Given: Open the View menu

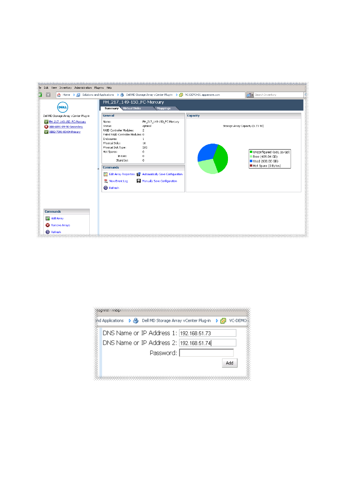Looking at the screenshot, I should [x=54, y=88].
